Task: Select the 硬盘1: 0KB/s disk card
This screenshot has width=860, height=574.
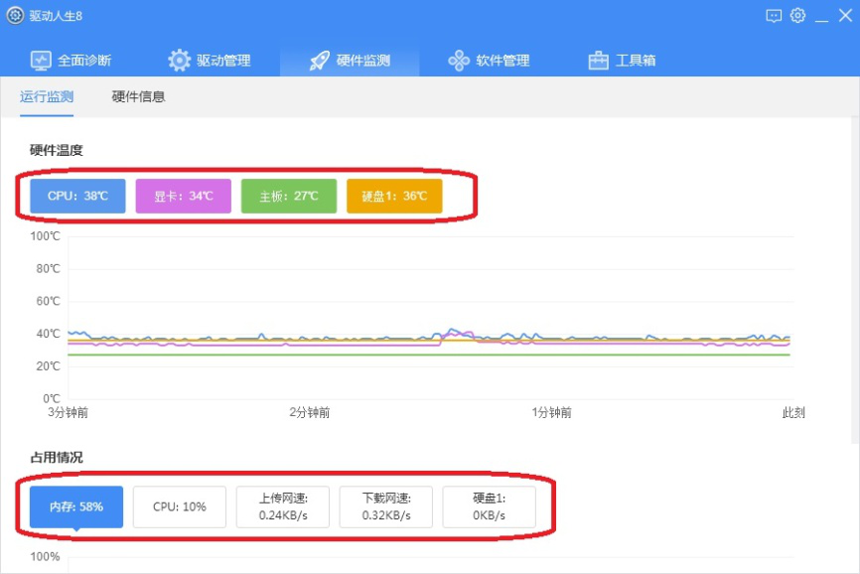Action: [x=489, y=506]
